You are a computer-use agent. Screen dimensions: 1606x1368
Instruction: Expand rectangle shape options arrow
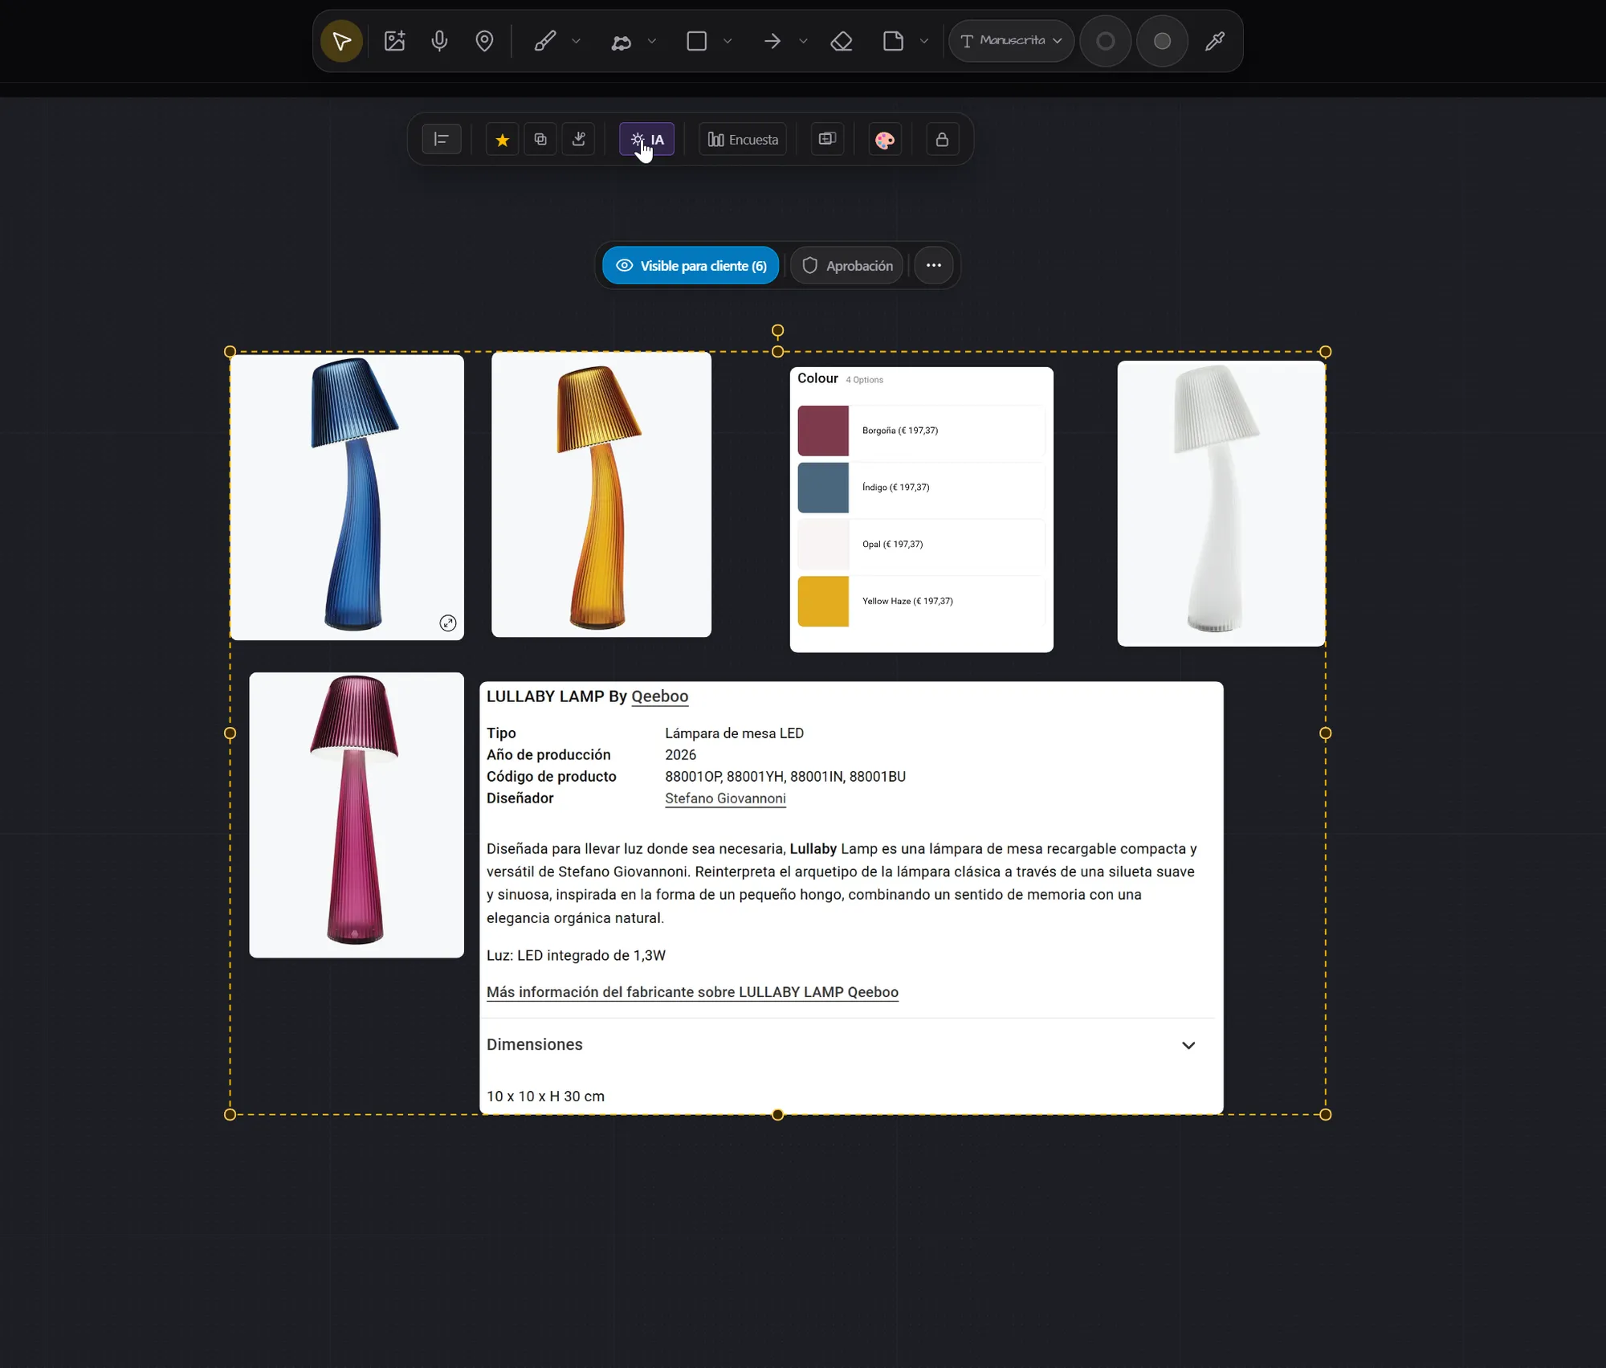tap(728, 41)
